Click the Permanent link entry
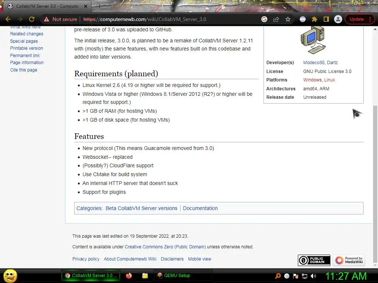The width and height of the screenshot is (378, 283). click(x=25, y=56)
